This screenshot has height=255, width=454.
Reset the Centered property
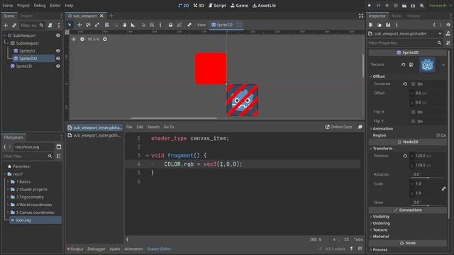[x=405, y=84]
